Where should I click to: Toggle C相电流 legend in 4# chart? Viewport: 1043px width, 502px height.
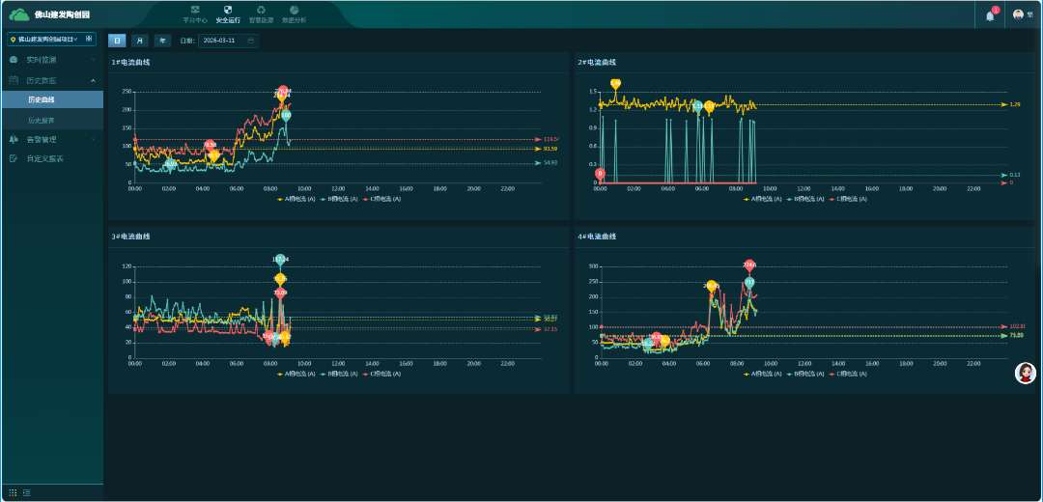[847, 374]
